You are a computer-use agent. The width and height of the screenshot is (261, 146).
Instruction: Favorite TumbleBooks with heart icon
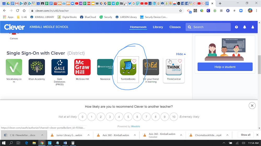[134, 61]
